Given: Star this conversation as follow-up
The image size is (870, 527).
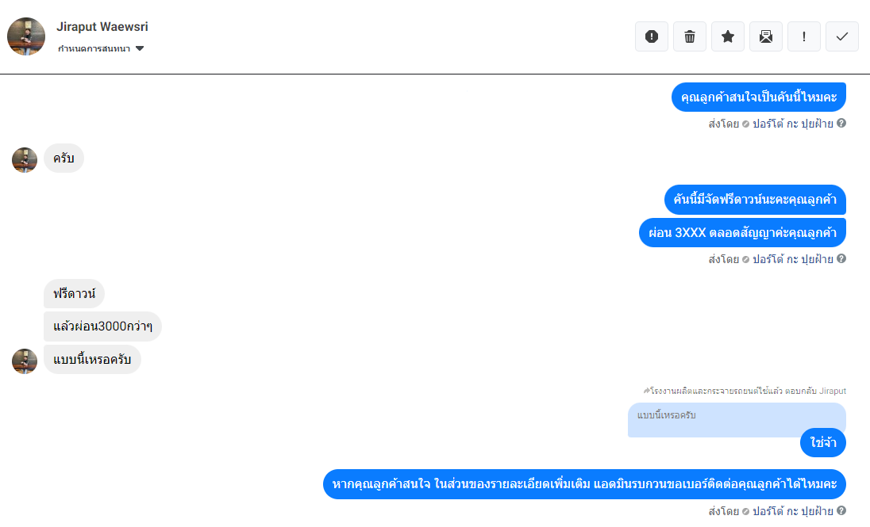Looking at the screenshot, I should (728, 36).
